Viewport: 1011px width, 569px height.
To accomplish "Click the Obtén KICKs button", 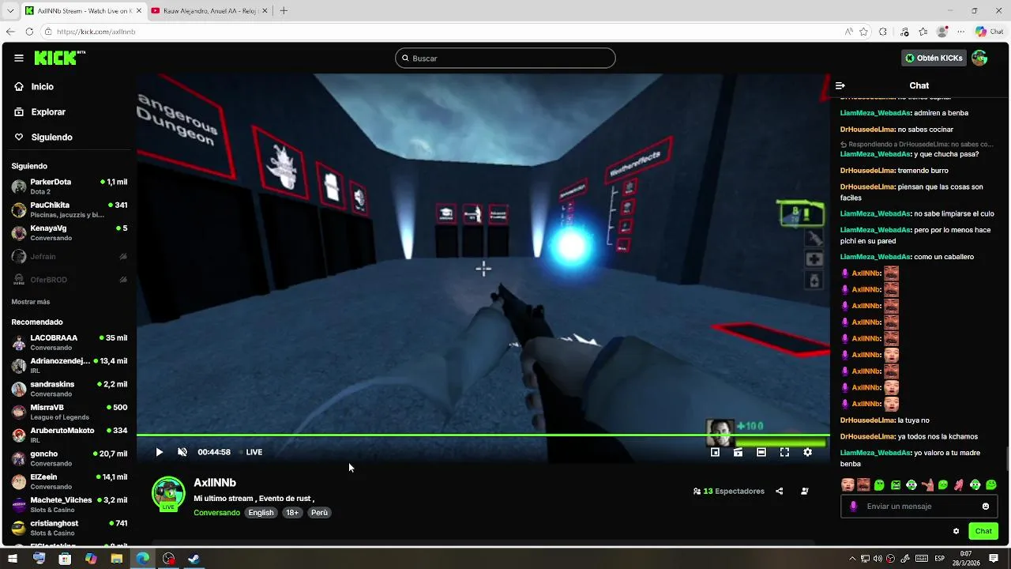I will pyautogui.click(x=934, y=58).
